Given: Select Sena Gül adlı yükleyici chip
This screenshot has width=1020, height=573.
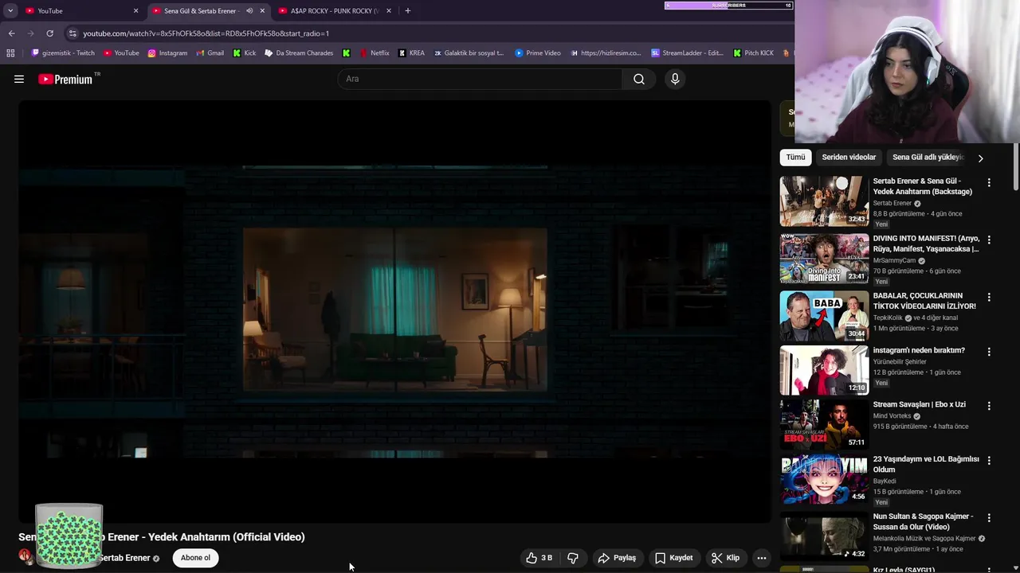Looking at the screenshot, I should (928, 158).
